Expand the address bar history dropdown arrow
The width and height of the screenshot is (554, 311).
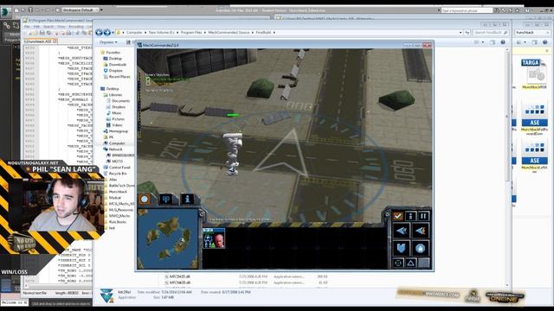coord(461,33)
